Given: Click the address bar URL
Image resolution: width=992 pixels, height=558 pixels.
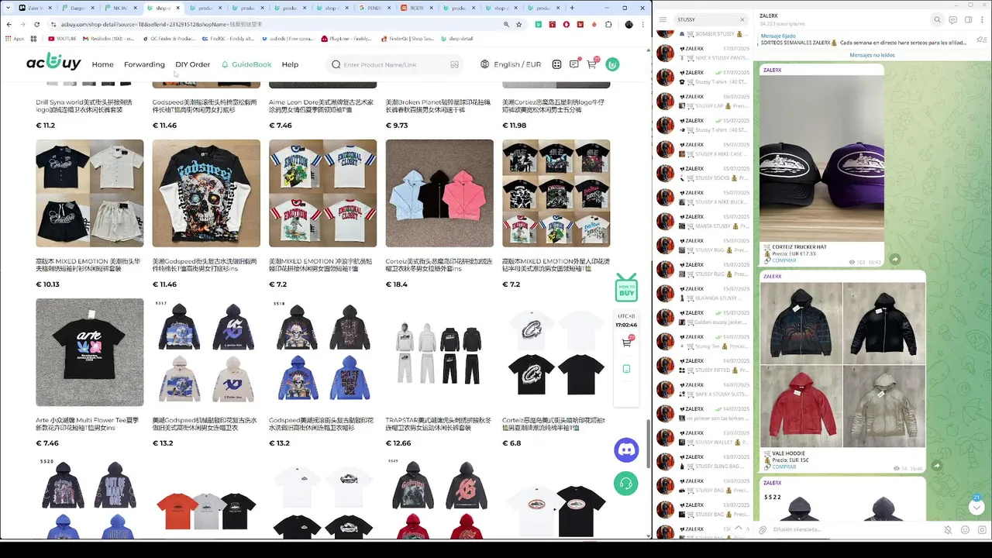Looking at the screenshot, I should point(162,24).
